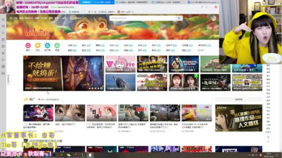Open the pink V live anime girl thumbnail
This screenshot has width=282, height=158.
click(120, 64)
